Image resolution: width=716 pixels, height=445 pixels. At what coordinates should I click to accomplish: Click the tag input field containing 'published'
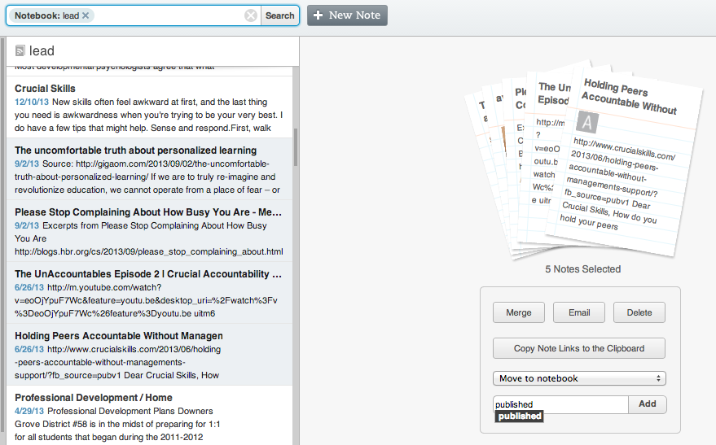click(x=560, y=404)
